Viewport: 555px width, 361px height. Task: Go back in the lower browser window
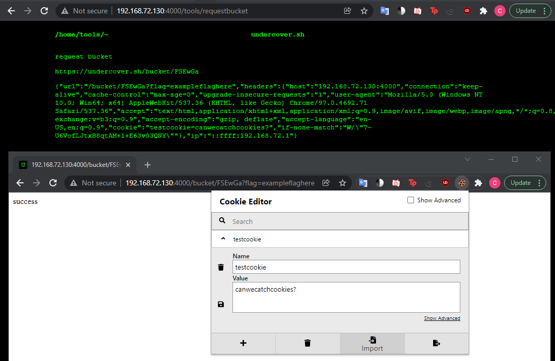click(20, 183)
